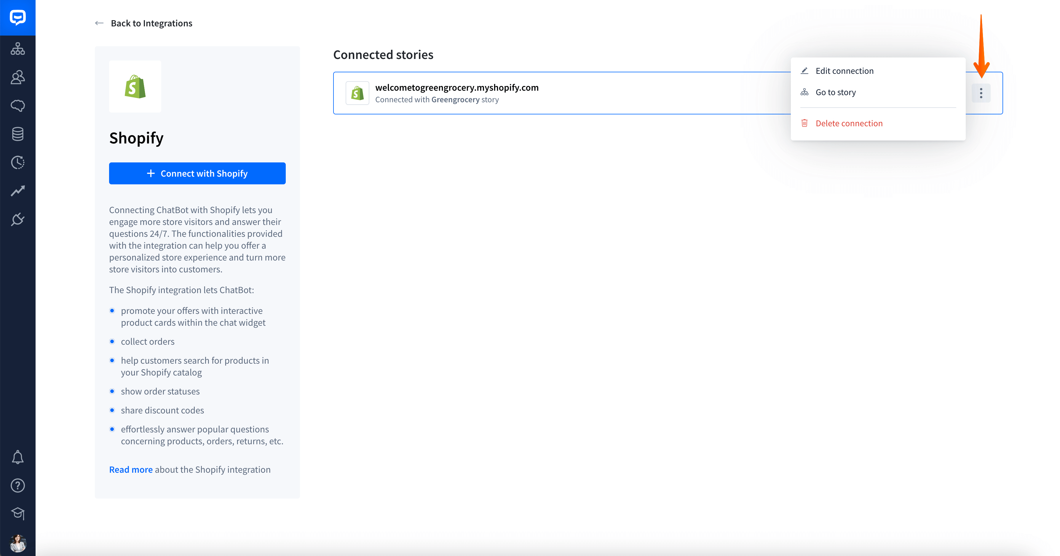Open the Stories flowchart icon in sidebar
1060x556 pixels.
[x=18, y=49]
